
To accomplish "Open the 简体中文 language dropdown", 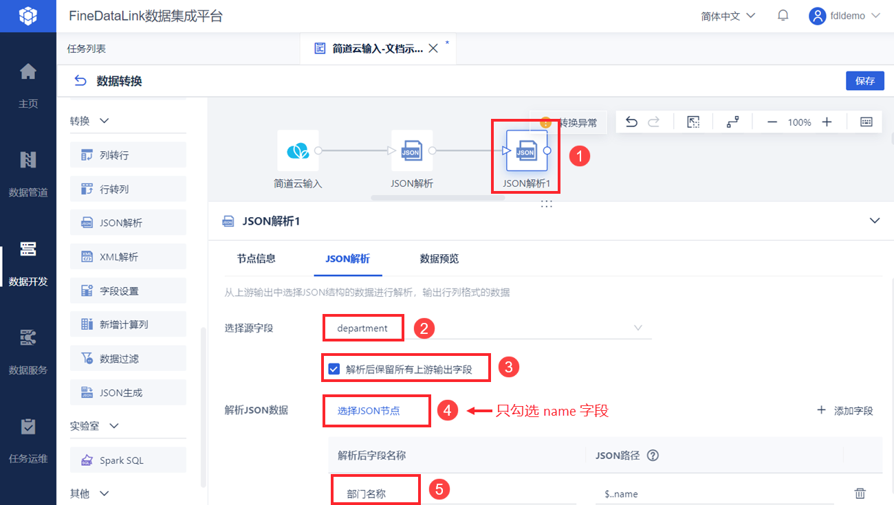I will pyautogui.click(x=728, y=16).
